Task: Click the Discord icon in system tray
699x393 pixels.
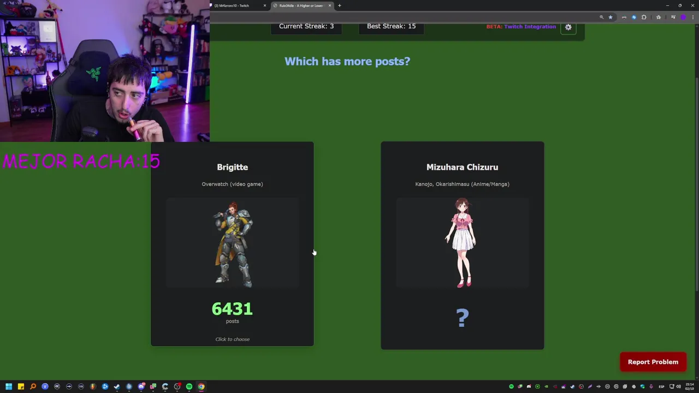Action: (529, 386)
